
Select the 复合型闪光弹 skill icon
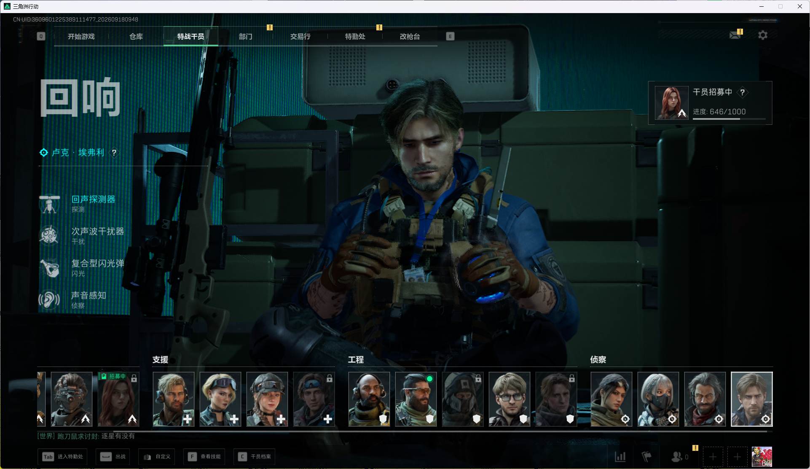[49, 267]
